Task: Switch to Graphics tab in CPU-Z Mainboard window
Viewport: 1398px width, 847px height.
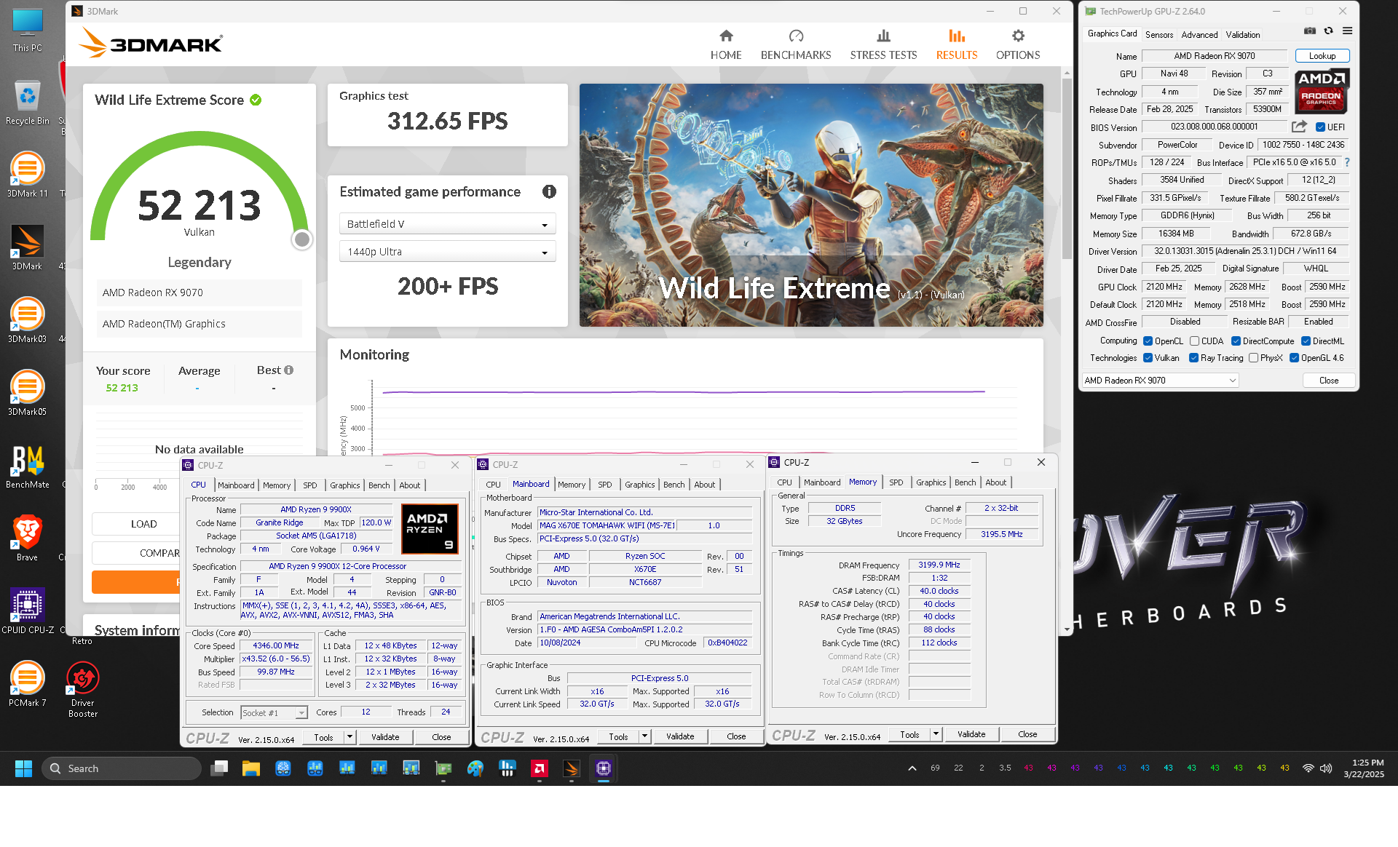Action: [640, 485]
